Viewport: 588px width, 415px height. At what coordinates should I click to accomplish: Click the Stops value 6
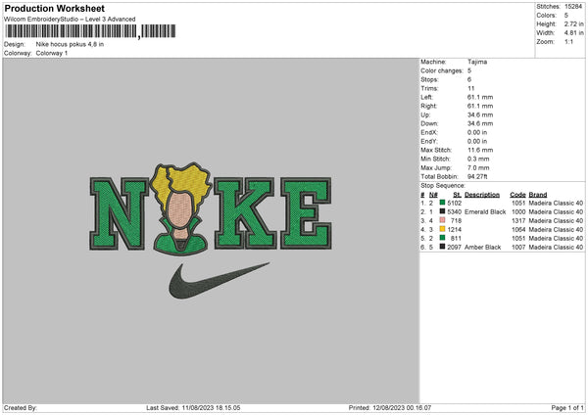(469, 79)
